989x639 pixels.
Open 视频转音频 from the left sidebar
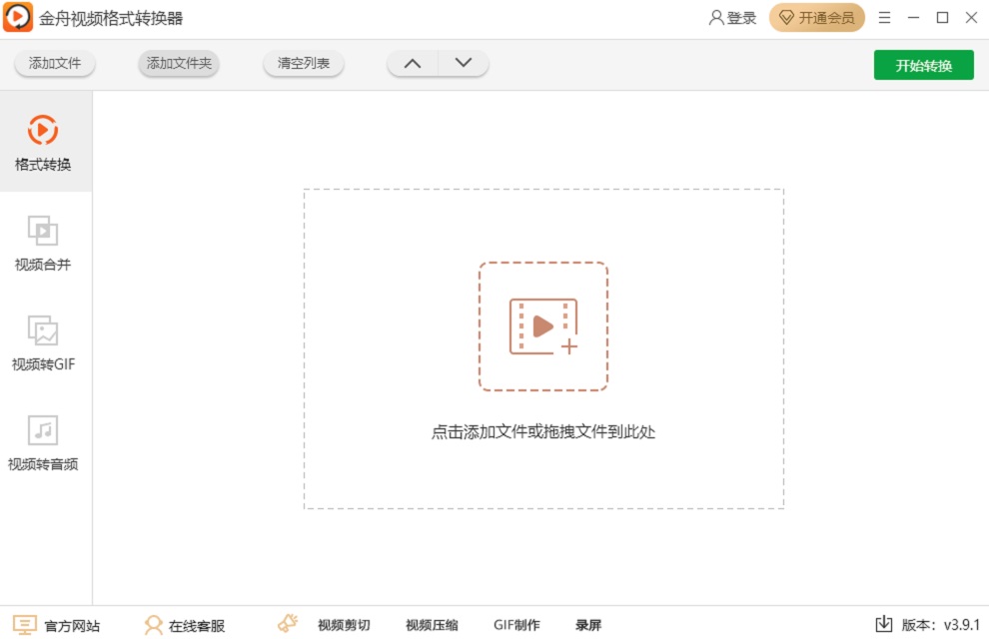click(x=42, y=440)
